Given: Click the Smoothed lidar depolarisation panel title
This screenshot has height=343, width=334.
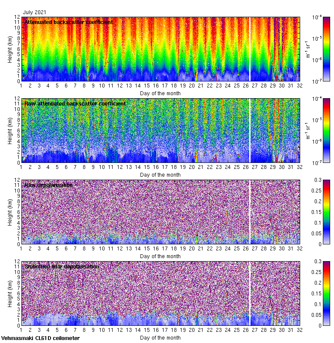Looking at the screenshot, I should coord(62,267).
